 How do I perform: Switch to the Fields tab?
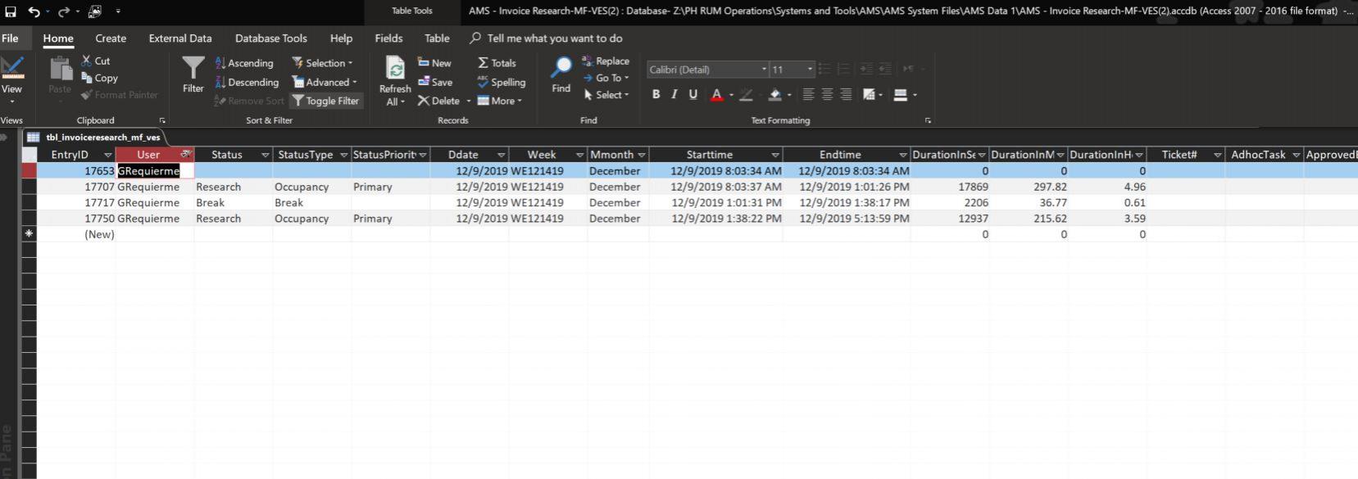click(388, 38)
